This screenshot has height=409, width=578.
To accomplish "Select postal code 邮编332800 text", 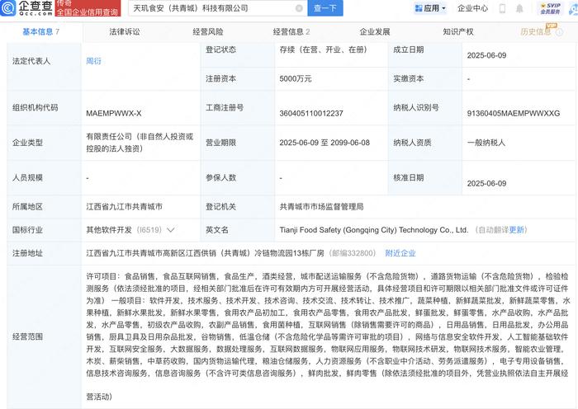I will coord(352,253).
